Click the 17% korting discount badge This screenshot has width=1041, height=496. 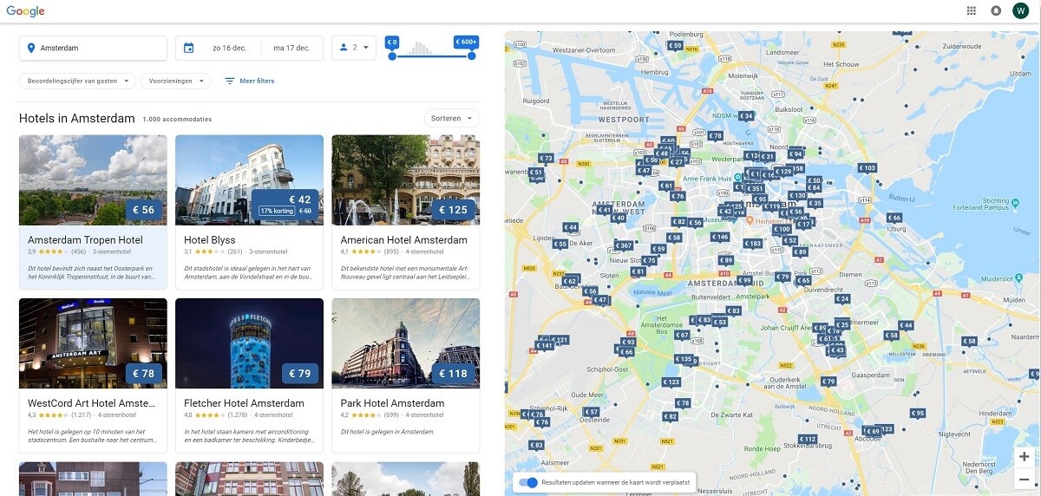coord(277,211)
